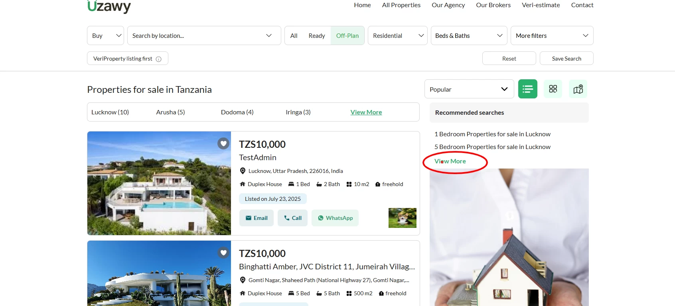
Task: Select the Off-Plan status toggle
Action: (x=347, y=36)
